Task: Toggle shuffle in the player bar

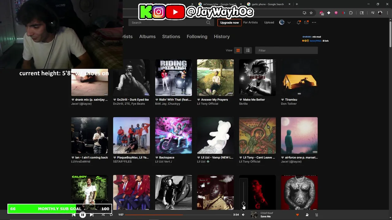Action: (x=103, y=215)
